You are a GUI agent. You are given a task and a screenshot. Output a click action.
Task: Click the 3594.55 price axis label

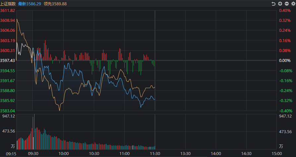click(8, 71)
